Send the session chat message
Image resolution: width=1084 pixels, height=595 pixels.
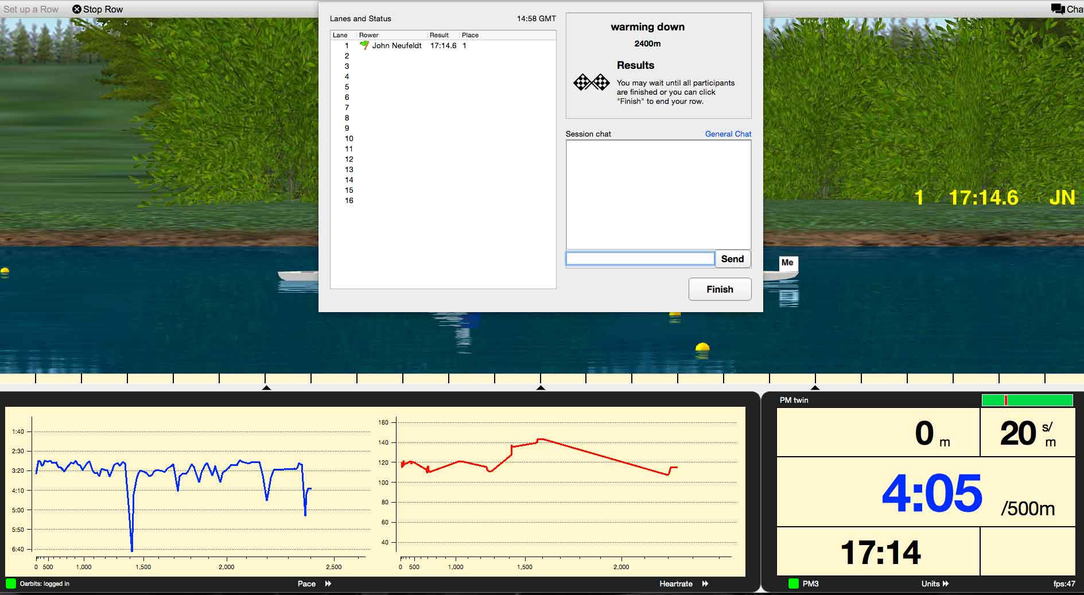732,259
